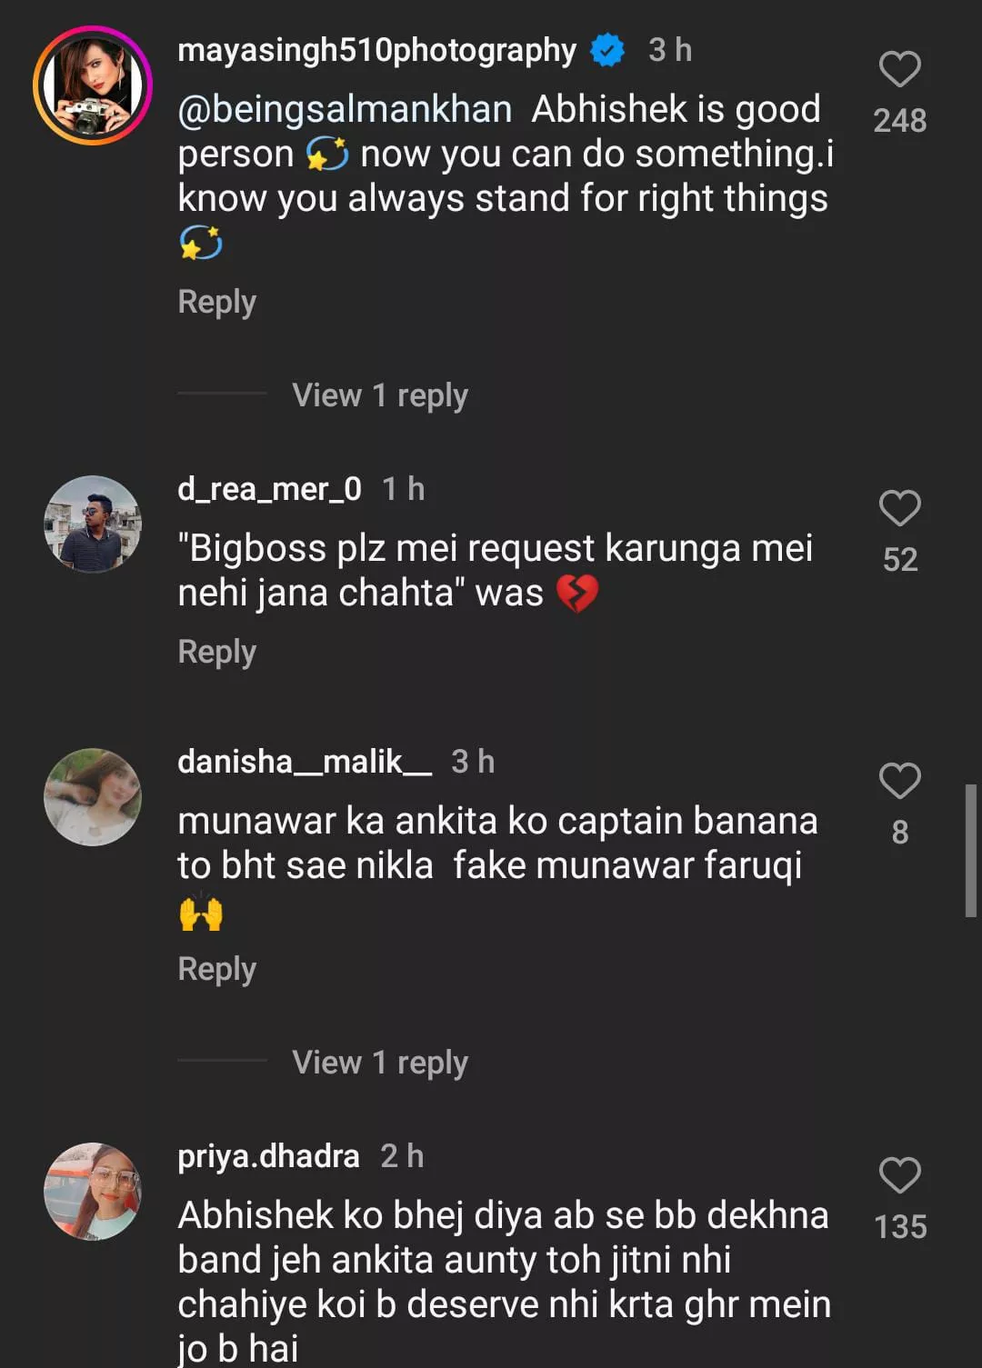Open priya.dhadra's profile picture
Image resolution: width=982 pixels, height=1368 pixels.
pos(93,1192)
